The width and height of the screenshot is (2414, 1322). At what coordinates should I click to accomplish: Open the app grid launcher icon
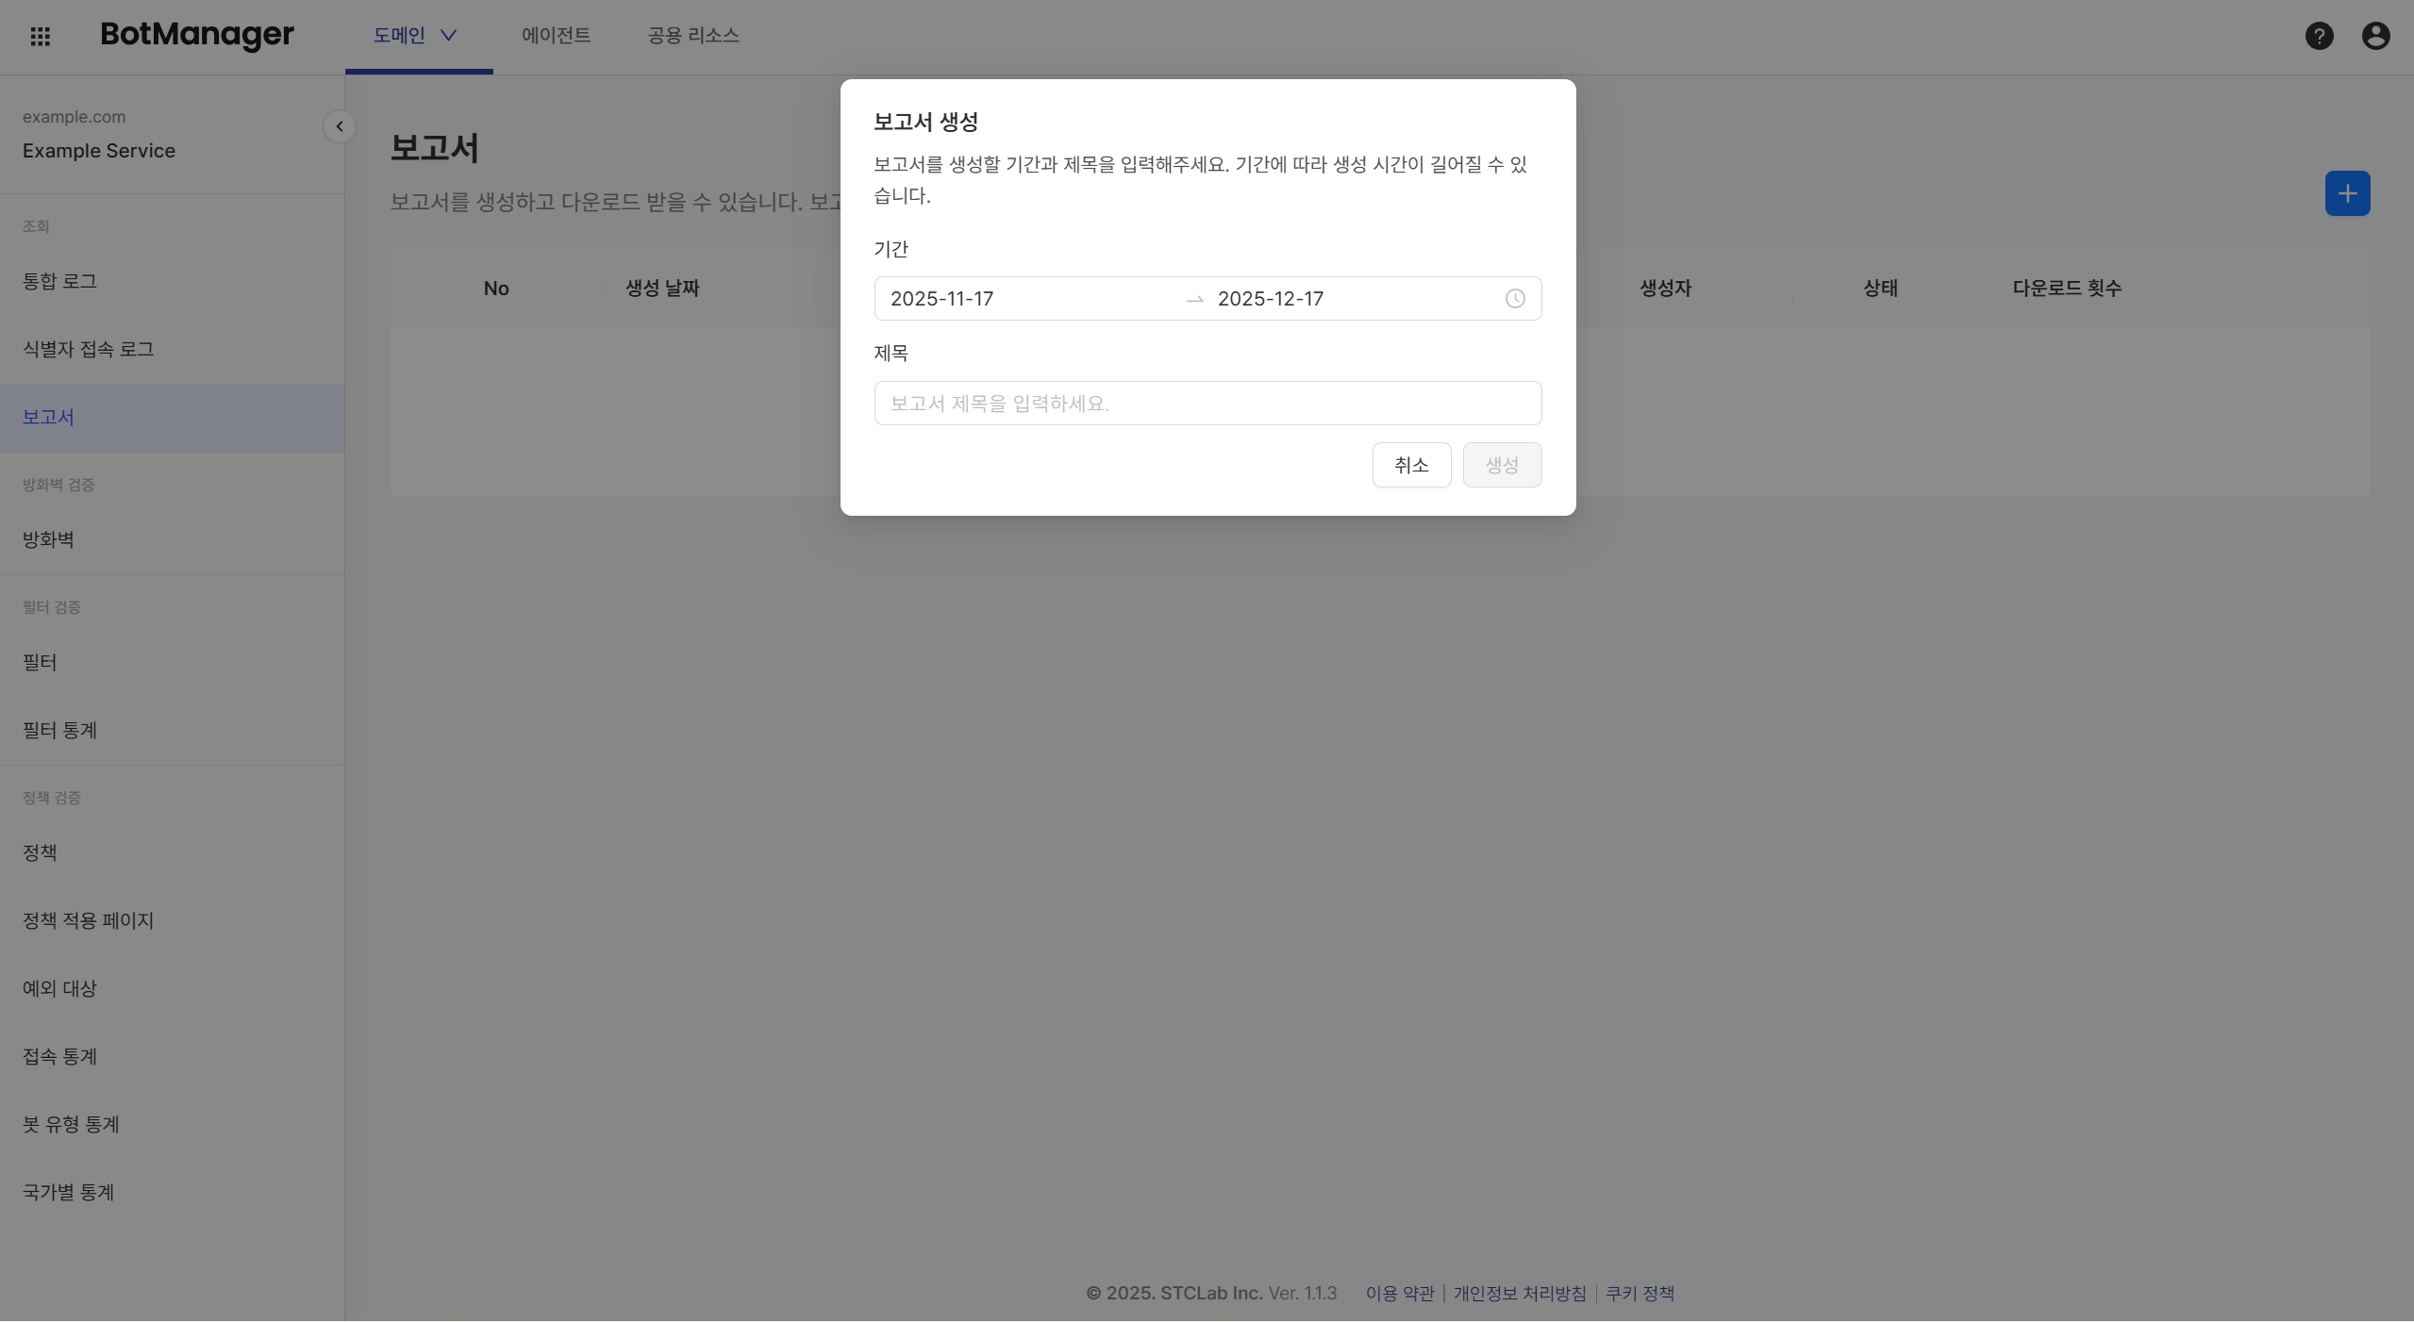point(40,36)
